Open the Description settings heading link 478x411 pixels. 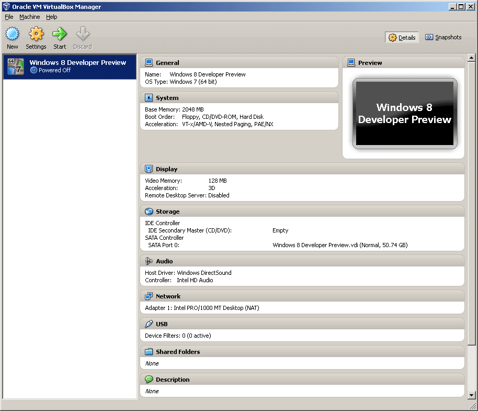173,380
